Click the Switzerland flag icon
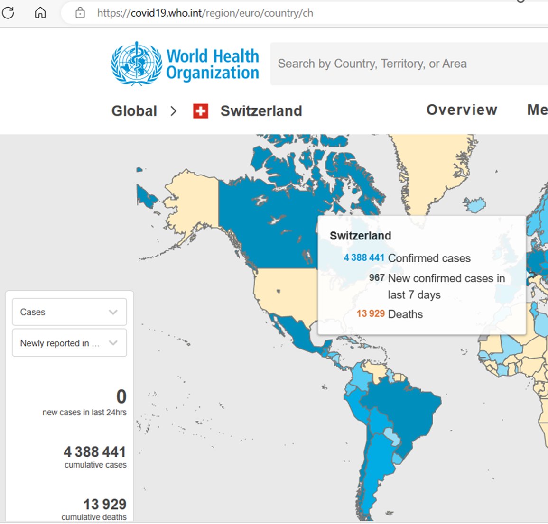Screen dimensions: 548x524 click(201, 111)
